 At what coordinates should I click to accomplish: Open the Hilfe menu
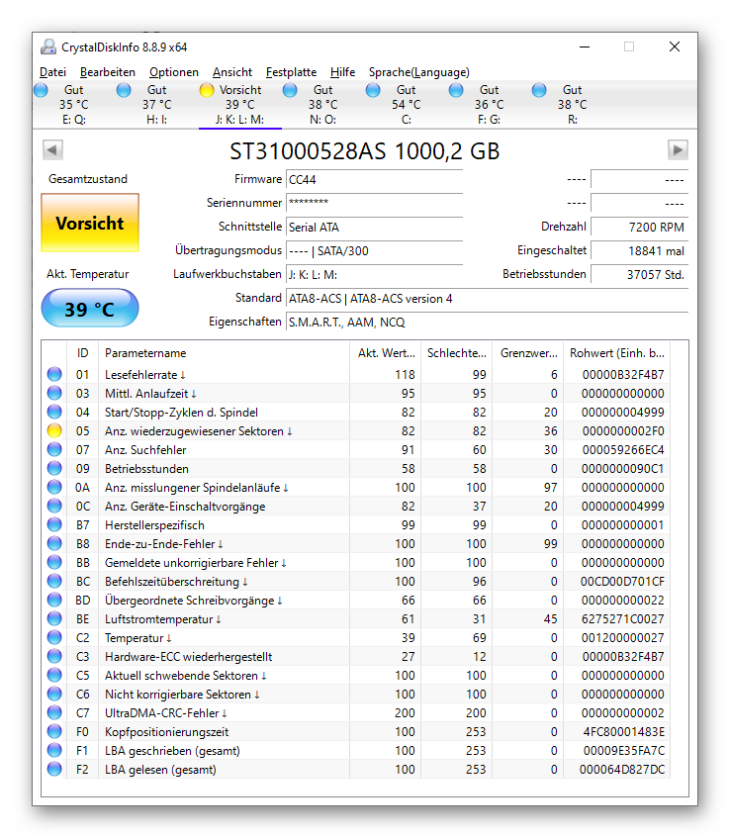(x=342, y=72)
